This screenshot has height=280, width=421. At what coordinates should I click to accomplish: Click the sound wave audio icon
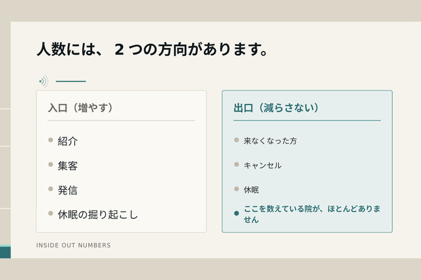coord(43,82)
